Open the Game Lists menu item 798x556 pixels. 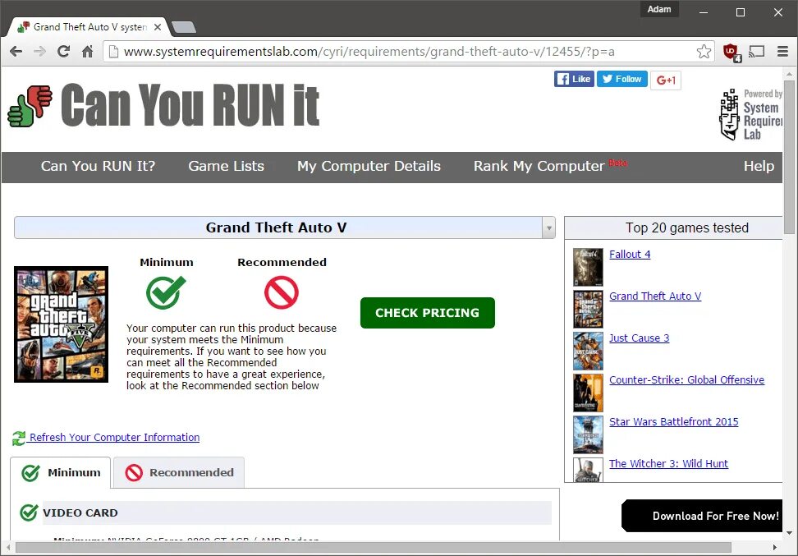[x=226, y=166]
